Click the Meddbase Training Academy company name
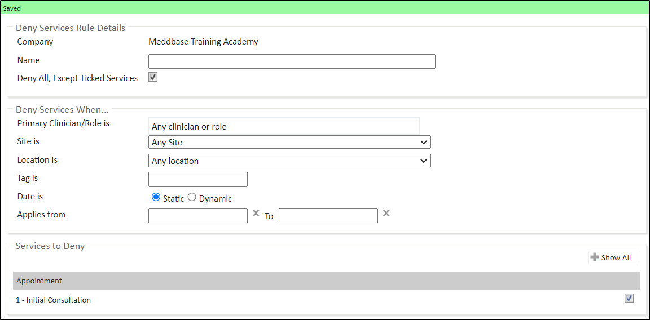Viewport: 650px width, 320px height. tap(203, 41)
